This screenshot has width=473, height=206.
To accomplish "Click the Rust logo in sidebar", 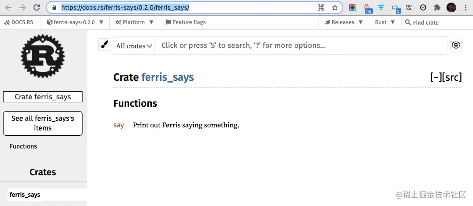I will coord(43,56).
